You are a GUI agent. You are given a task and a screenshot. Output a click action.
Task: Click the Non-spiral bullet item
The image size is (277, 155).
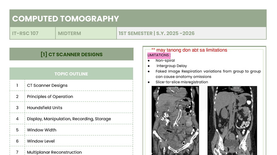coord(165,60)
